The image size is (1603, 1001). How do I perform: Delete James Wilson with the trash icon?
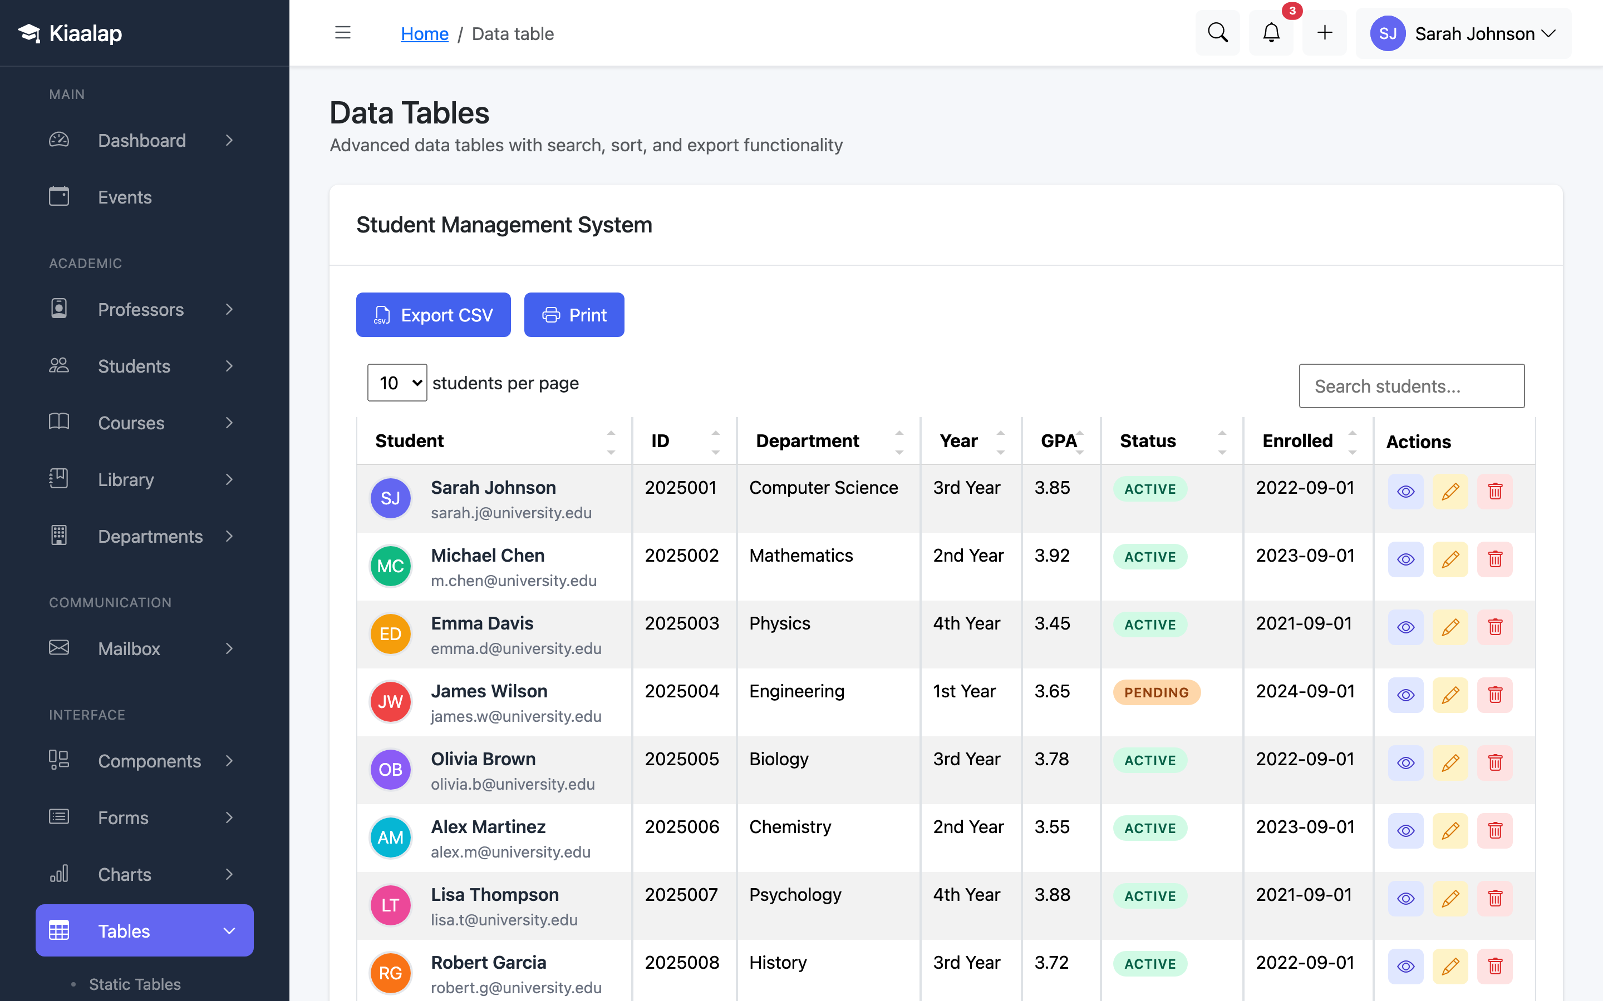pyautogui.click(x=1495, y=695)
